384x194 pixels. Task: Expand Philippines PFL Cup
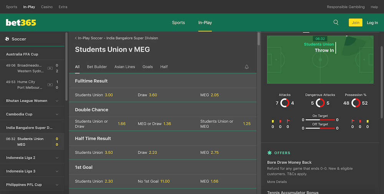[x=32, y=184]
